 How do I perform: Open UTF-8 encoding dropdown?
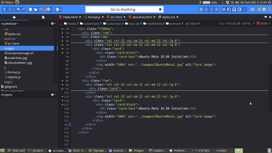click(x=248, y=23)
